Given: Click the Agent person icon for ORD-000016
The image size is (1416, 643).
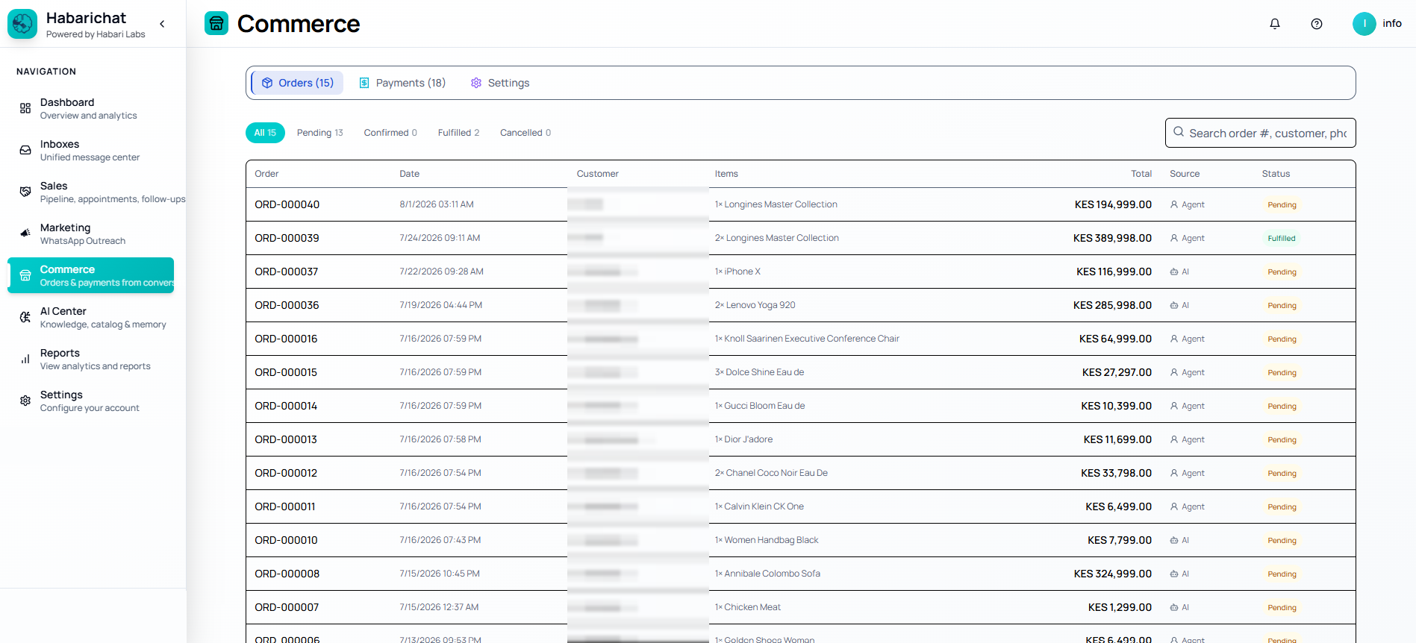Looking at the screenshot, I should [1174, 339].
